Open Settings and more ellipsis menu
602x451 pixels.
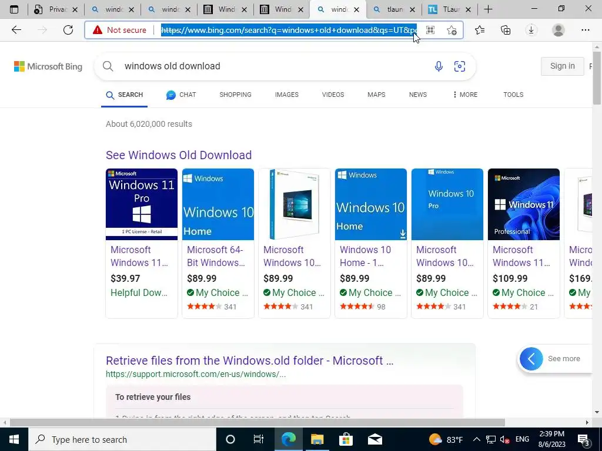point(585,30)
